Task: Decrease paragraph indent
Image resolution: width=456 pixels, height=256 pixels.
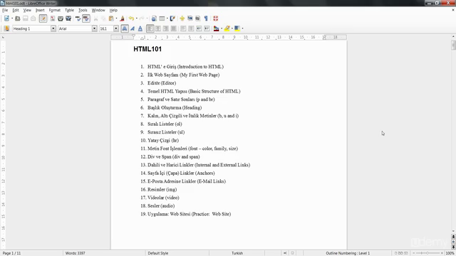Action: click(199, 28)
